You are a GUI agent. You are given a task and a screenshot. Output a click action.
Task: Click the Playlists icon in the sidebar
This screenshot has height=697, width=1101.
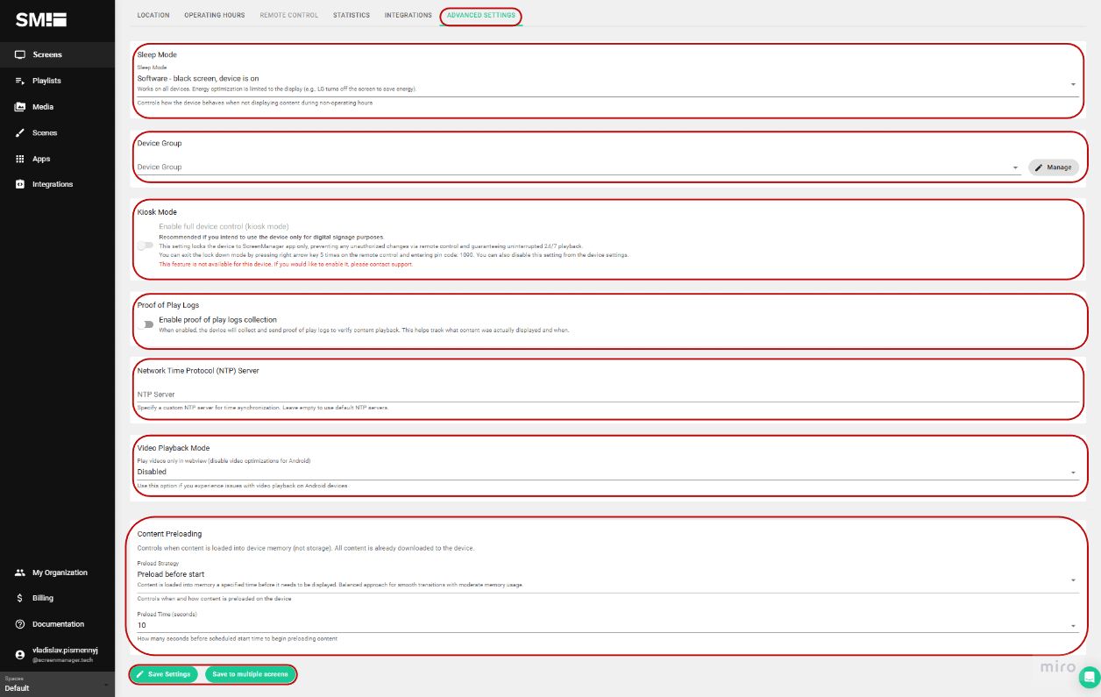click(x=19, y=81)
